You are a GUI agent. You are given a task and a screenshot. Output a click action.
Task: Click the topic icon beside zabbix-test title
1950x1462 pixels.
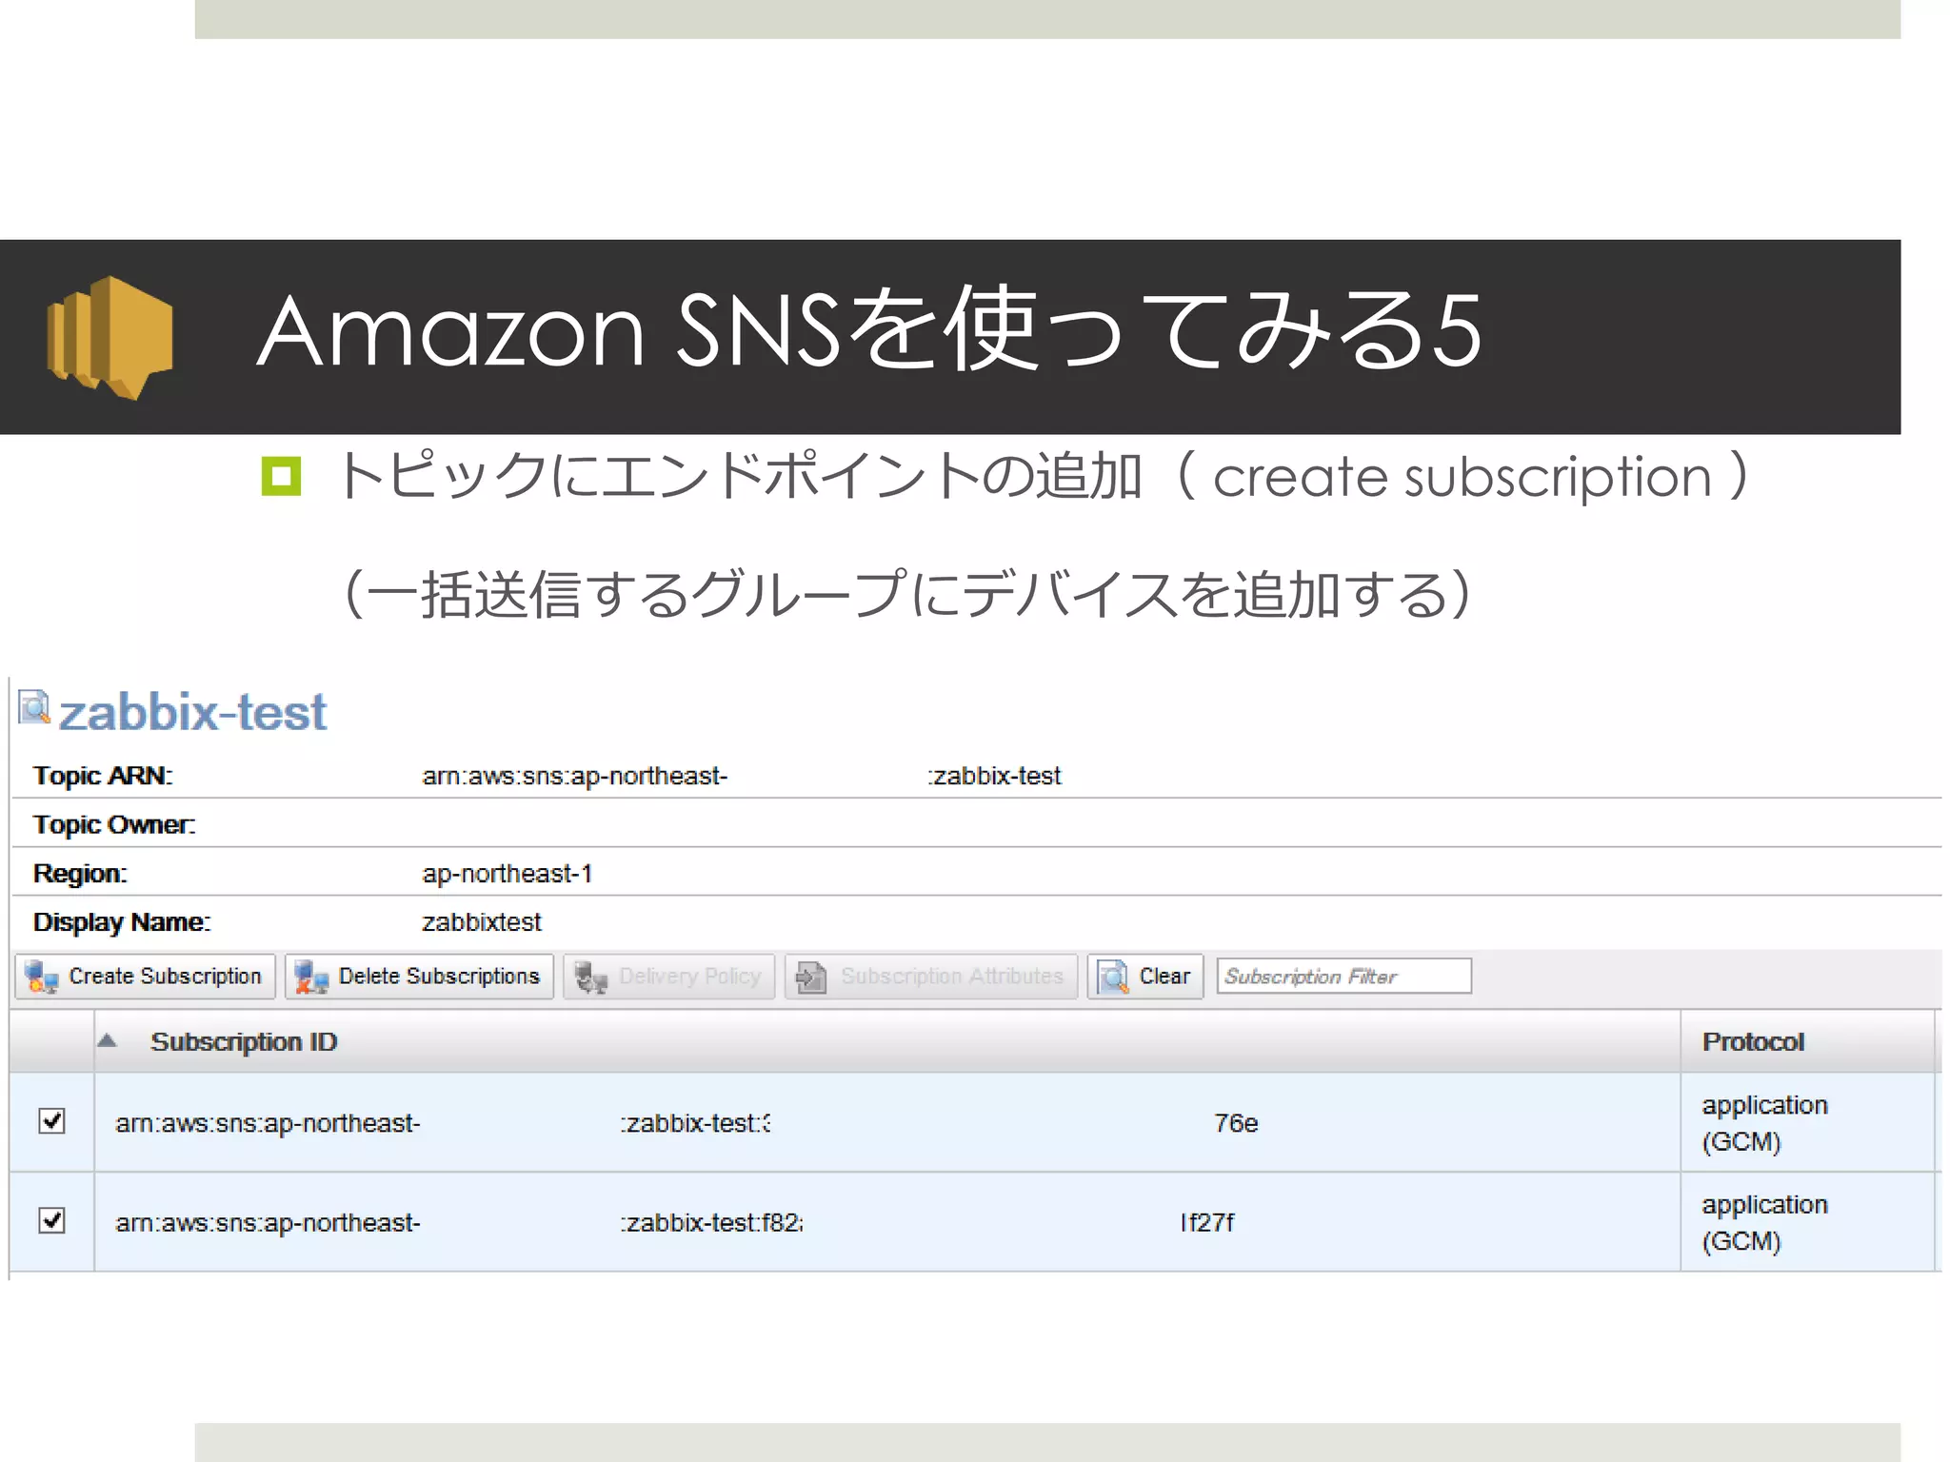click(34, 708)
